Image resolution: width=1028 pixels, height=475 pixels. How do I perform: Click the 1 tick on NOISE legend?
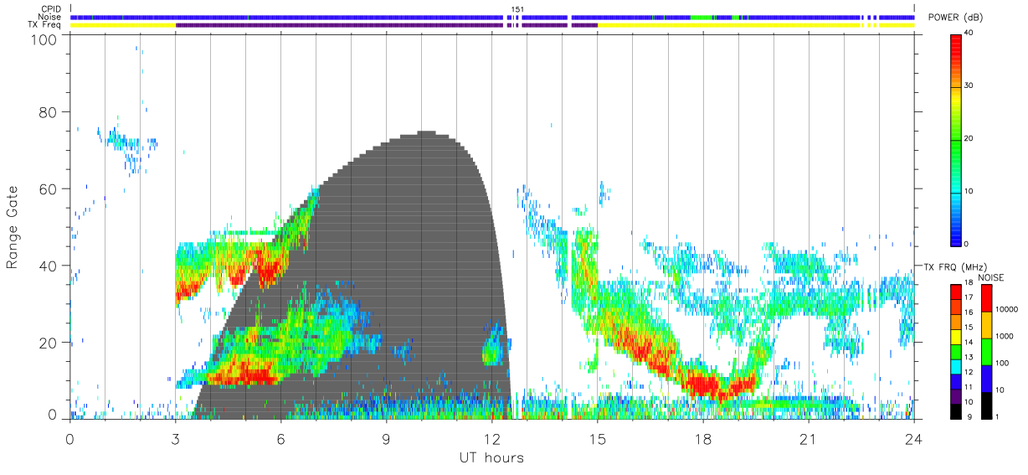tap(998, 416)
